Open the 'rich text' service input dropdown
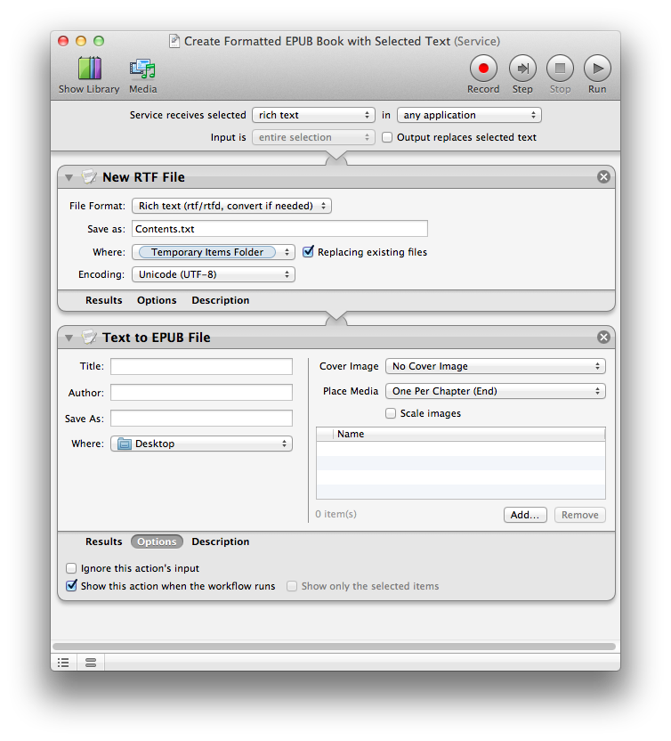This screenshot has width=671, height=741. coord(313,115)
